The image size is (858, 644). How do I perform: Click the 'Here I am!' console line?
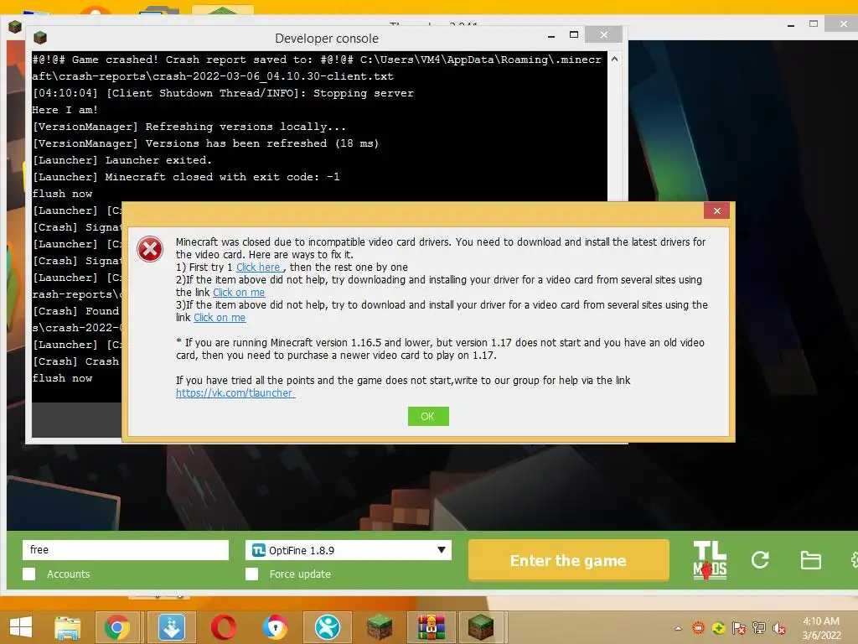pyautogui.click(x=65, y=110)
